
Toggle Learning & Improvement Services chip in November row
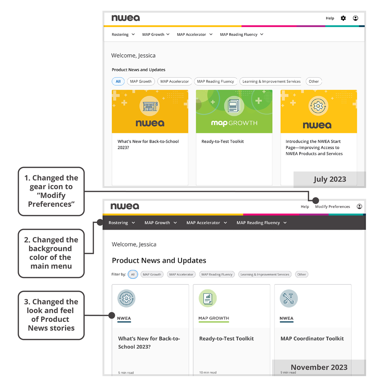click(265, 274)
